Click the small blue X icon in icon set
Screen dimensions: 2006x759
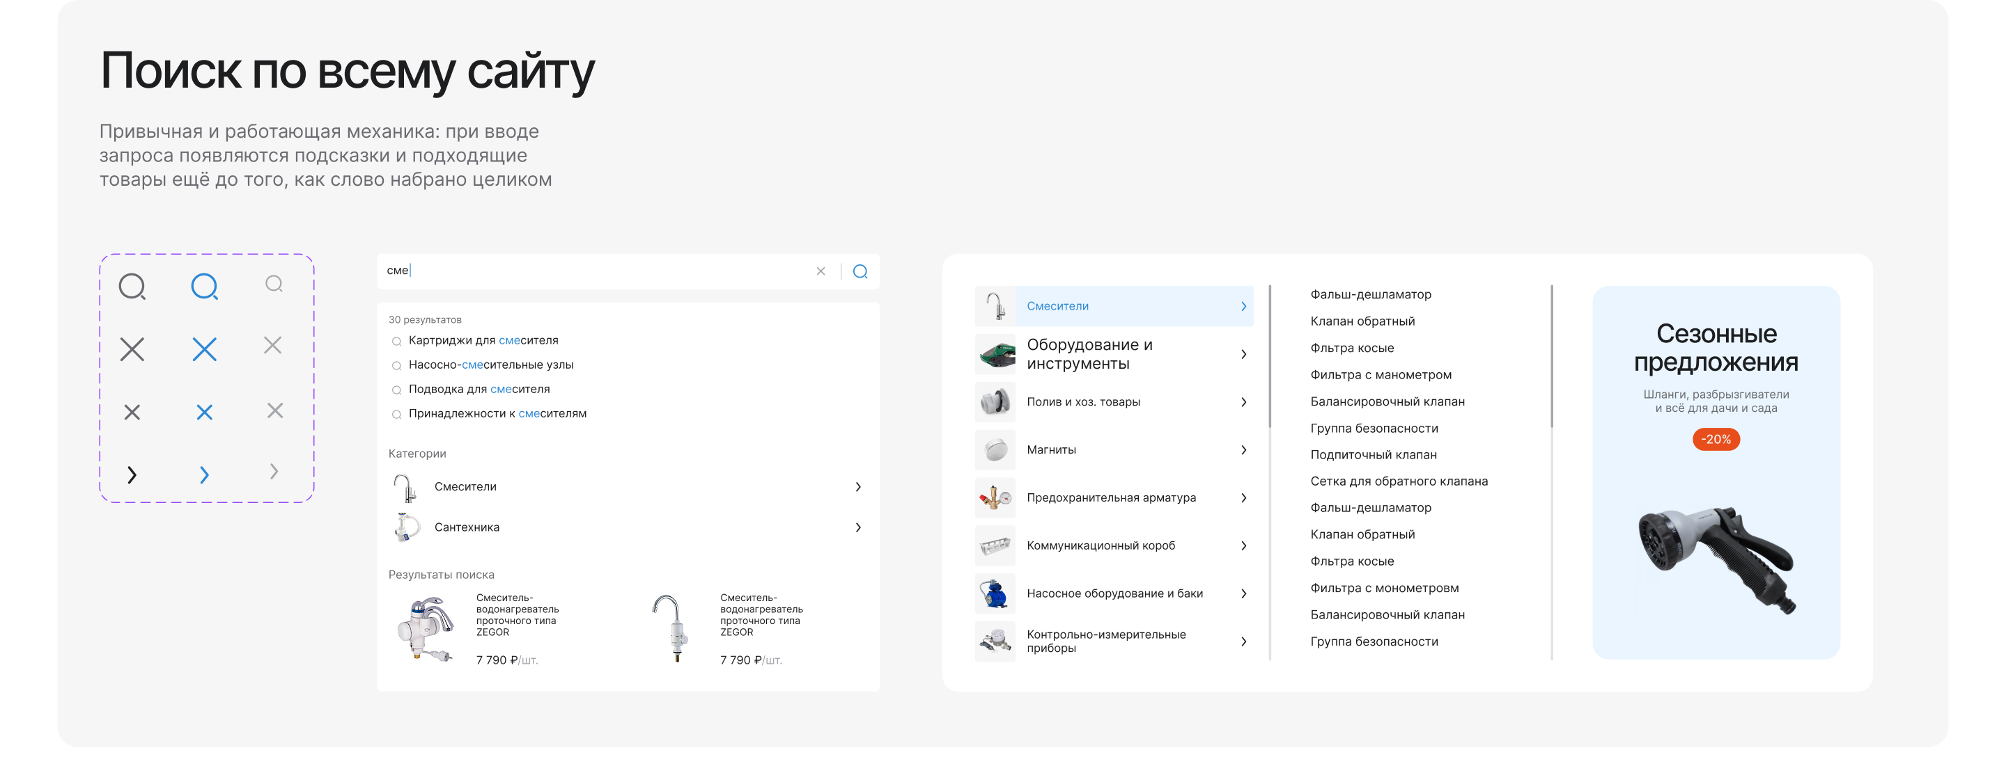[x=204, y=412]
